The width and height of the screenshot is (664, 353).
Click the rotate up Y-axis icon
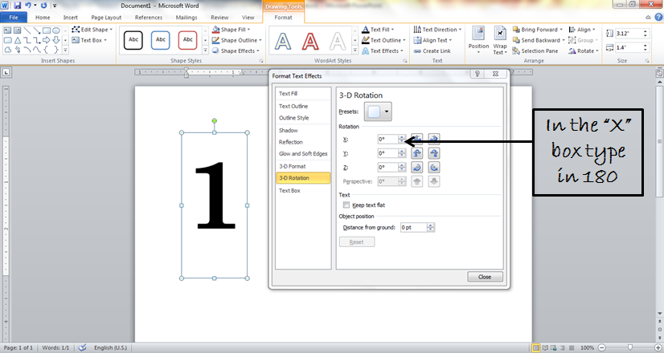tap(417, 153)
